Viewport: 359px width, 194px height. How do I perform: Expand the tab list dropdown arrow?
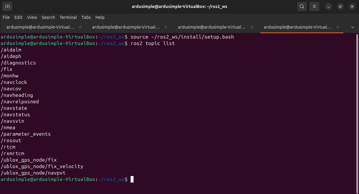tap(352, 27)
